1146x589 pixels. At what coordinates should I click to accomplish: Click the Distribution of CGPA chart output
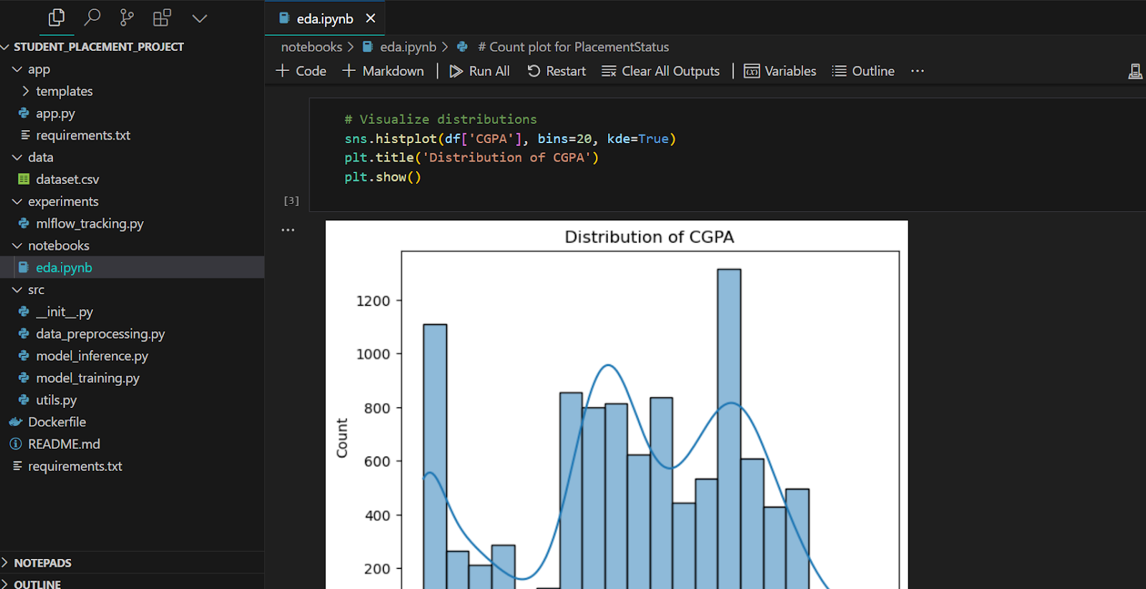pos(617,405)
